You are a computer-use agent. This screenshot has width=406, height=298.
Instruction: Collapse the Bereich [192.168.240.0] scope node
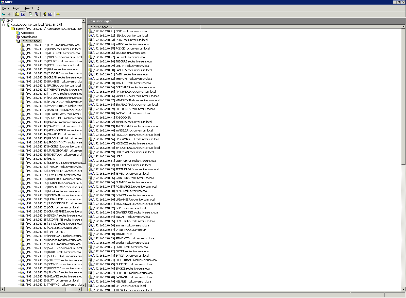coord(8,29)
